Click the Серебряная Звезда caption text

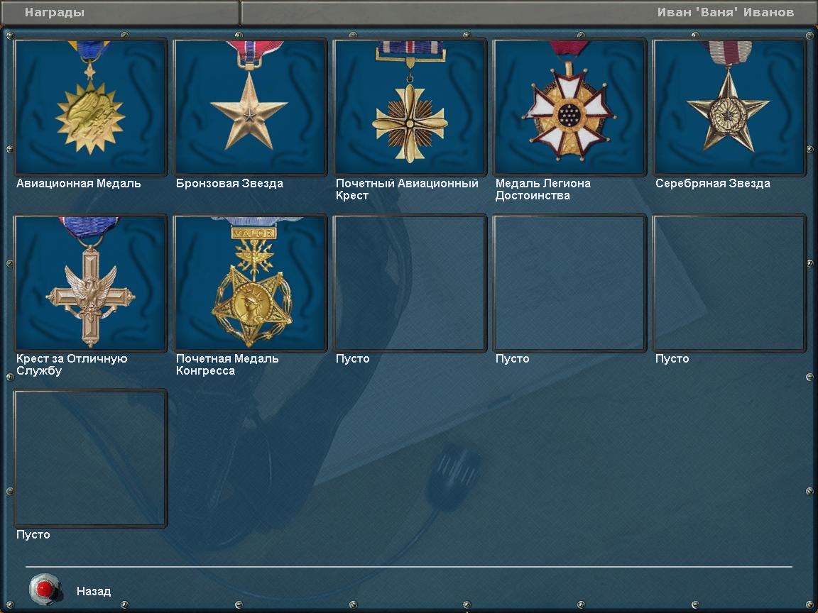coord(713,184)
